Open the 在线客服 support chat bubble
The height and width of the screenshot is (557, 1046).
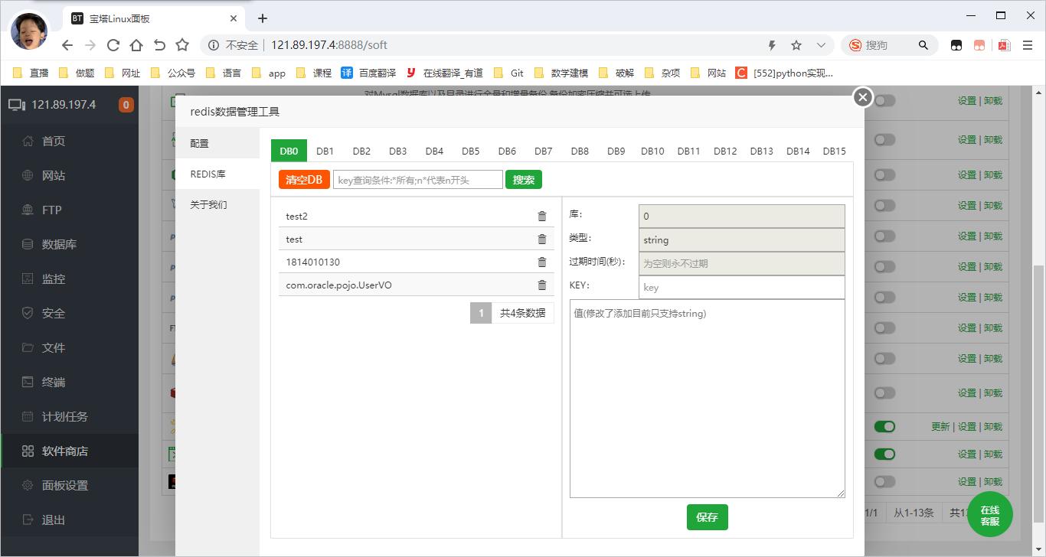point(989,515)
